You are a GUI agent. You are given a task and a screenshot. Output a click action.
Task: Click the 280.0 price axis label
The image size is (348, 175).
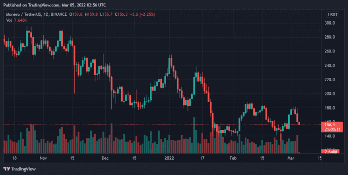329,37
